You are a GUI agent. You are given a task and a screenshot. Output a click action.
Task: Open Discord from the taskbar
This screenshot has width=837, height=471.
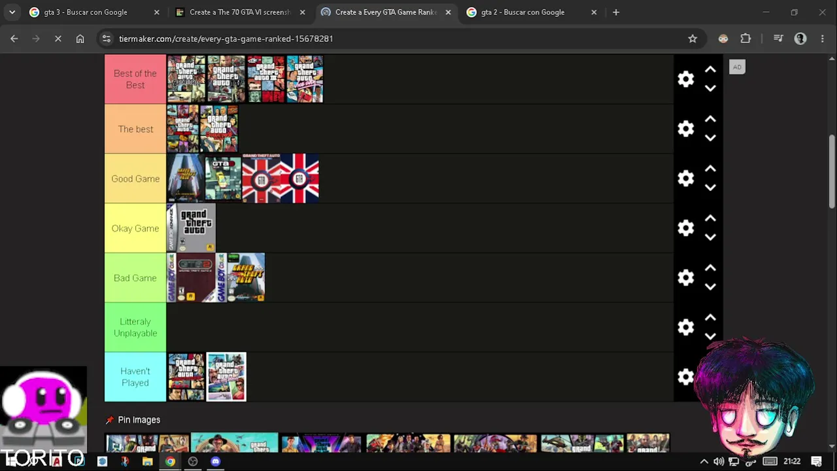[x=216, y=462]
